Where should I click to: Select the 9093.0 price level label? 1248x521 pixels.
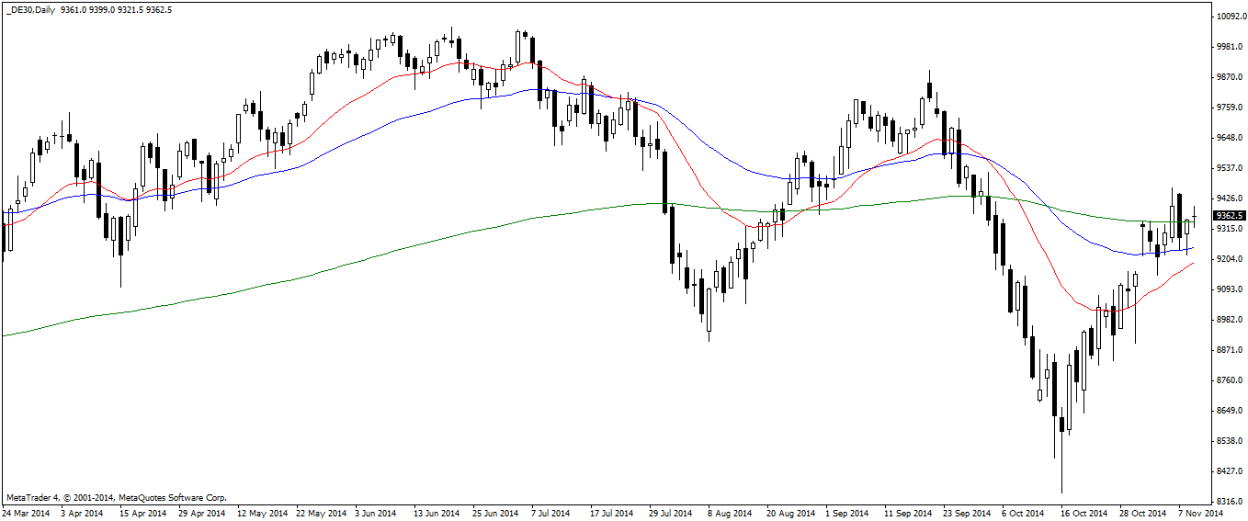[1229, 289]
